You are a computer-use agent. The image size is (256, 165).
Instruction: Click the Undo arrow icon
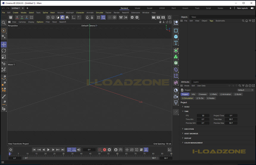coord(4,8)
